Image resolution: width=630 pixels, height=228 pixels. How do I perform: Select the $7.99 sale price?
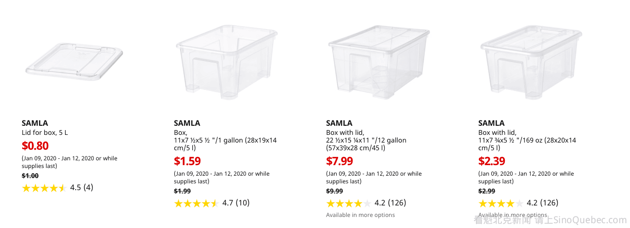(340, 161)
